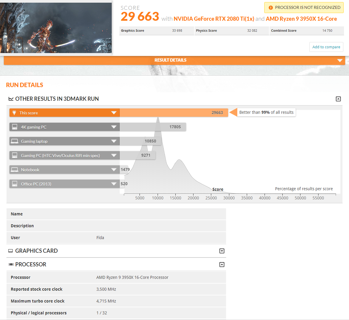Image resolution: width=349 pixels, height=320 pixels.
Task: Collapse the Other Results in 3DMark Run section
Action: point(338,99)
